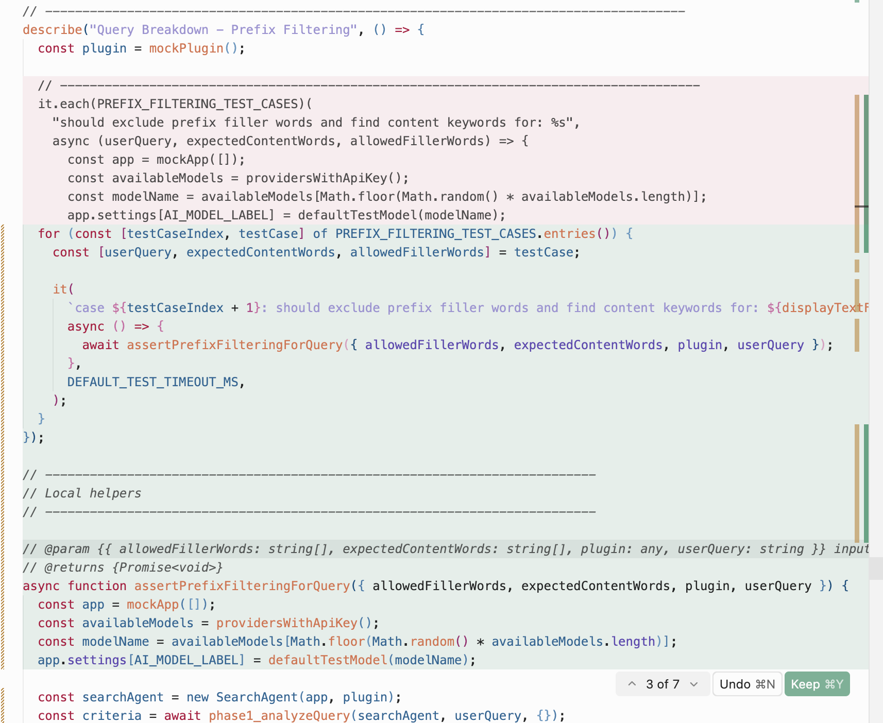
Task: Click phase1_analyzeQuery function call
Action: (x=279, y=716)
